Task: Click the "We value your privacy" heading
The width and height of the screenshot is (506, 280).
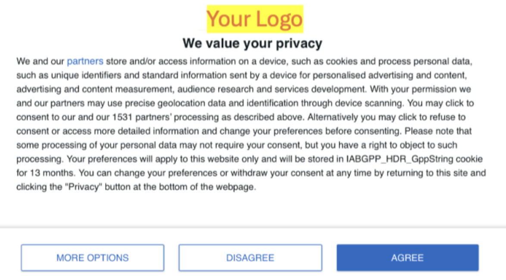Action: point(252,43)
